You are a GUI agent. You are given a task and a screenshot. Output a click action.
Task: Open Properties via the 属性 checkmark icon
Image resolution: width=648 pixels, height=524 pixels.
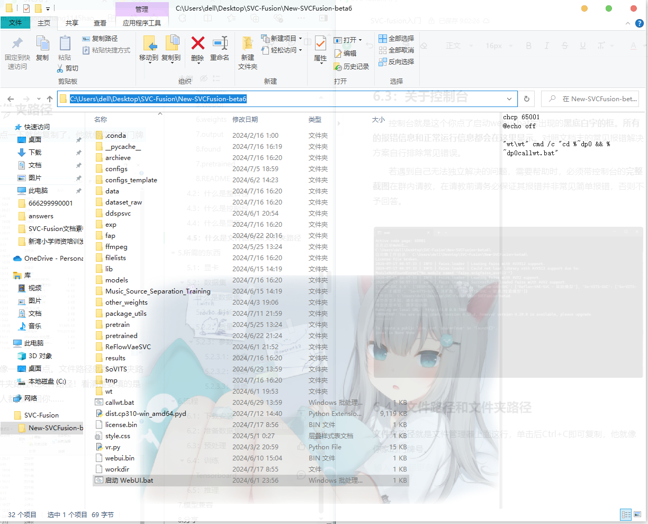click(x=320, y=50)
